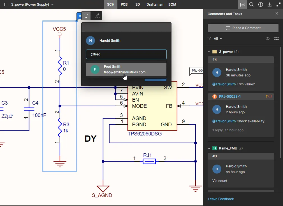
Task: Open the Leave Feedback link
Action: [221, 199]
